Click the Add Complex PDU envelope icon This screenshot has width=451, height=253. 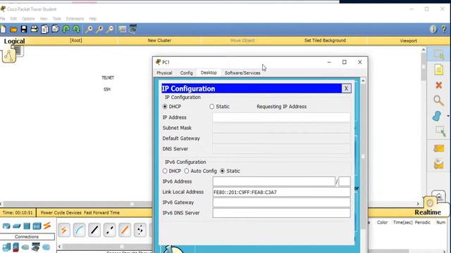(438, 164)
